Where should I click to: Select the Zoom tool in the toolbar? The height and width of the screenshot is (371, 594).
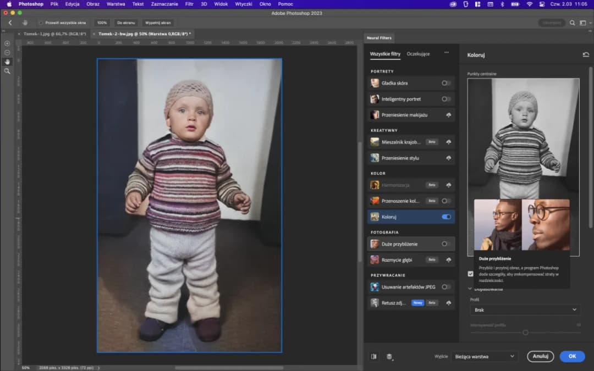coord(7,71)
